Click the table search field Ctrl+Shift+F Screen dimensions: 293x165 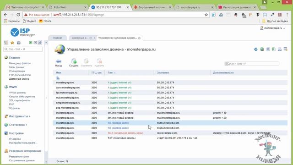252,64
